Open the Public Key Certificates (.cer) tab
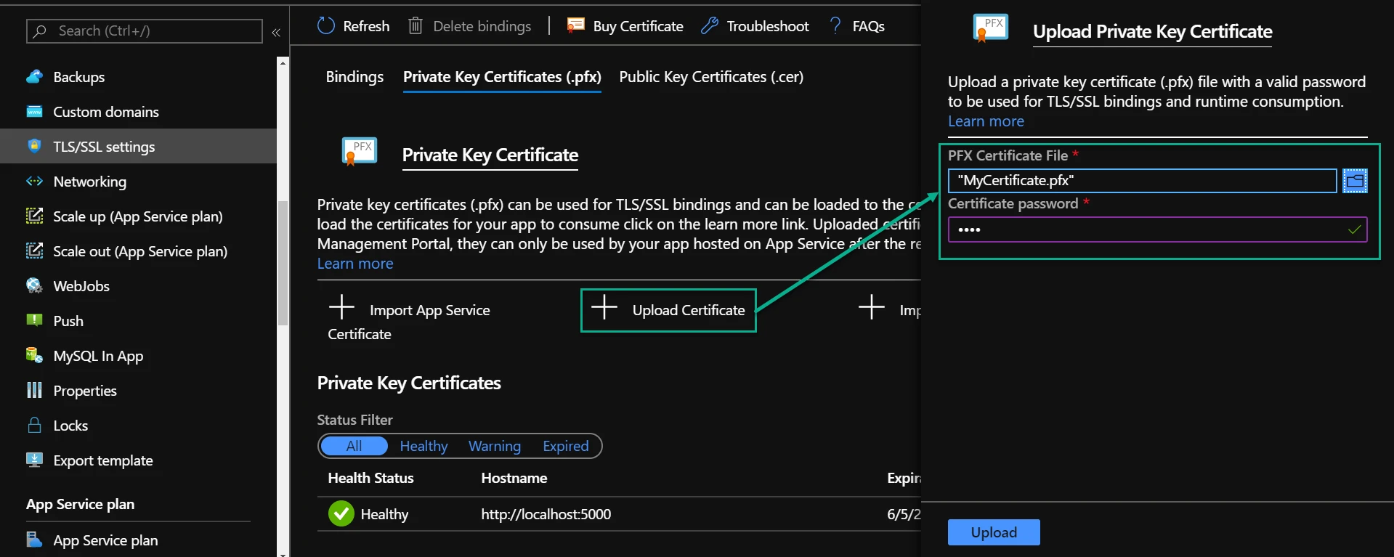This screenshot has width=1394, height=557. 711,76
